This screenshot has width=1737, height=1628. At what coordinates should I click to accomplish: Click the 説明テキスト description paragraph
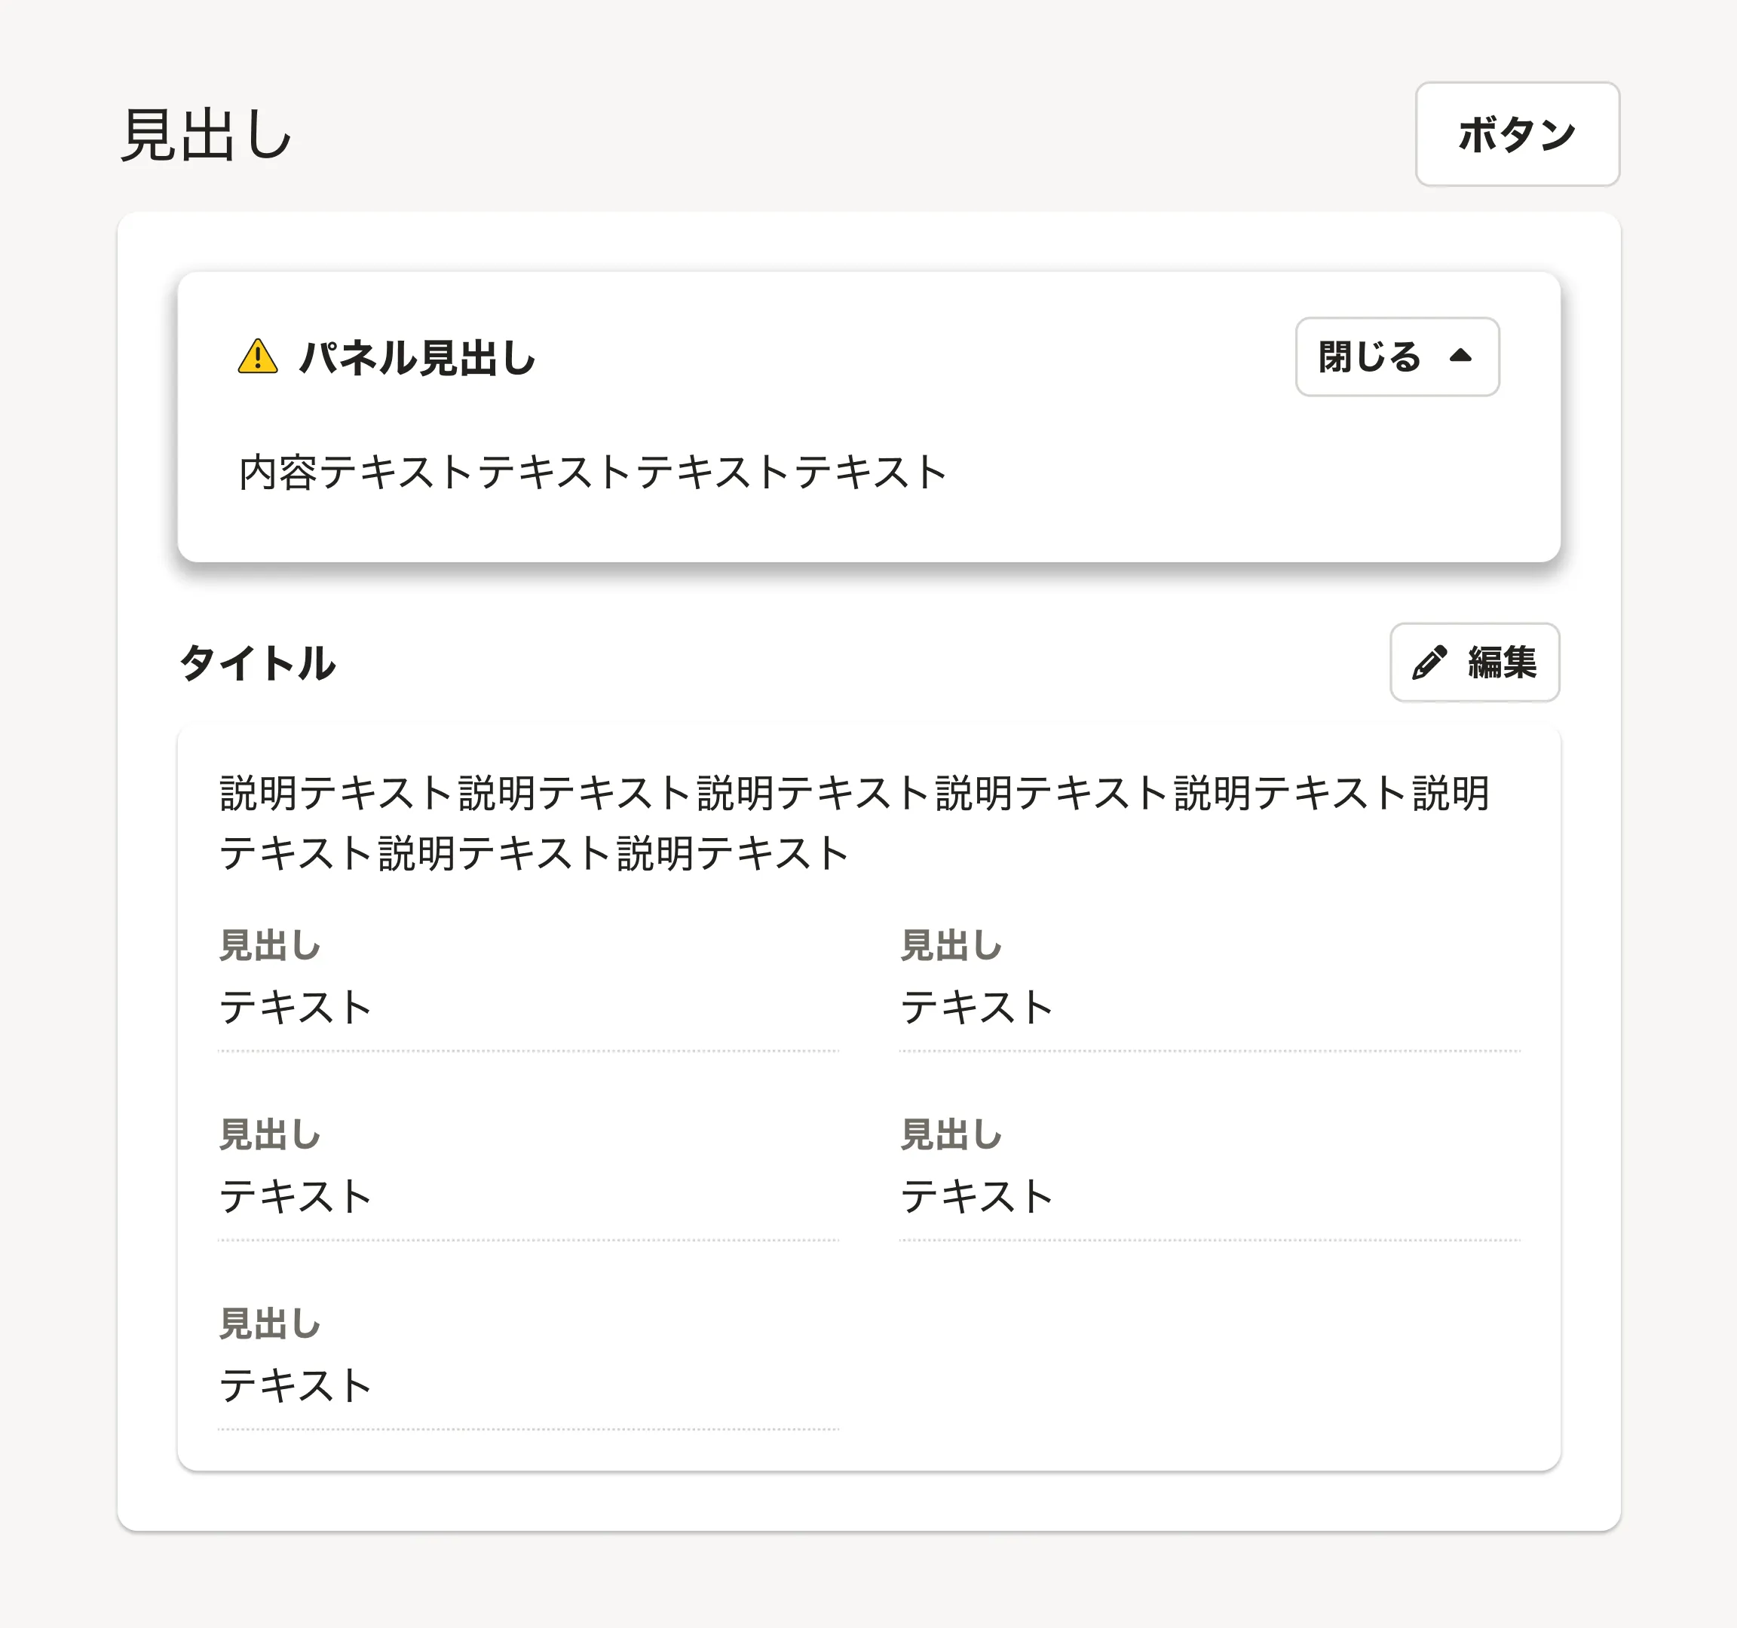tap(853, 823)
